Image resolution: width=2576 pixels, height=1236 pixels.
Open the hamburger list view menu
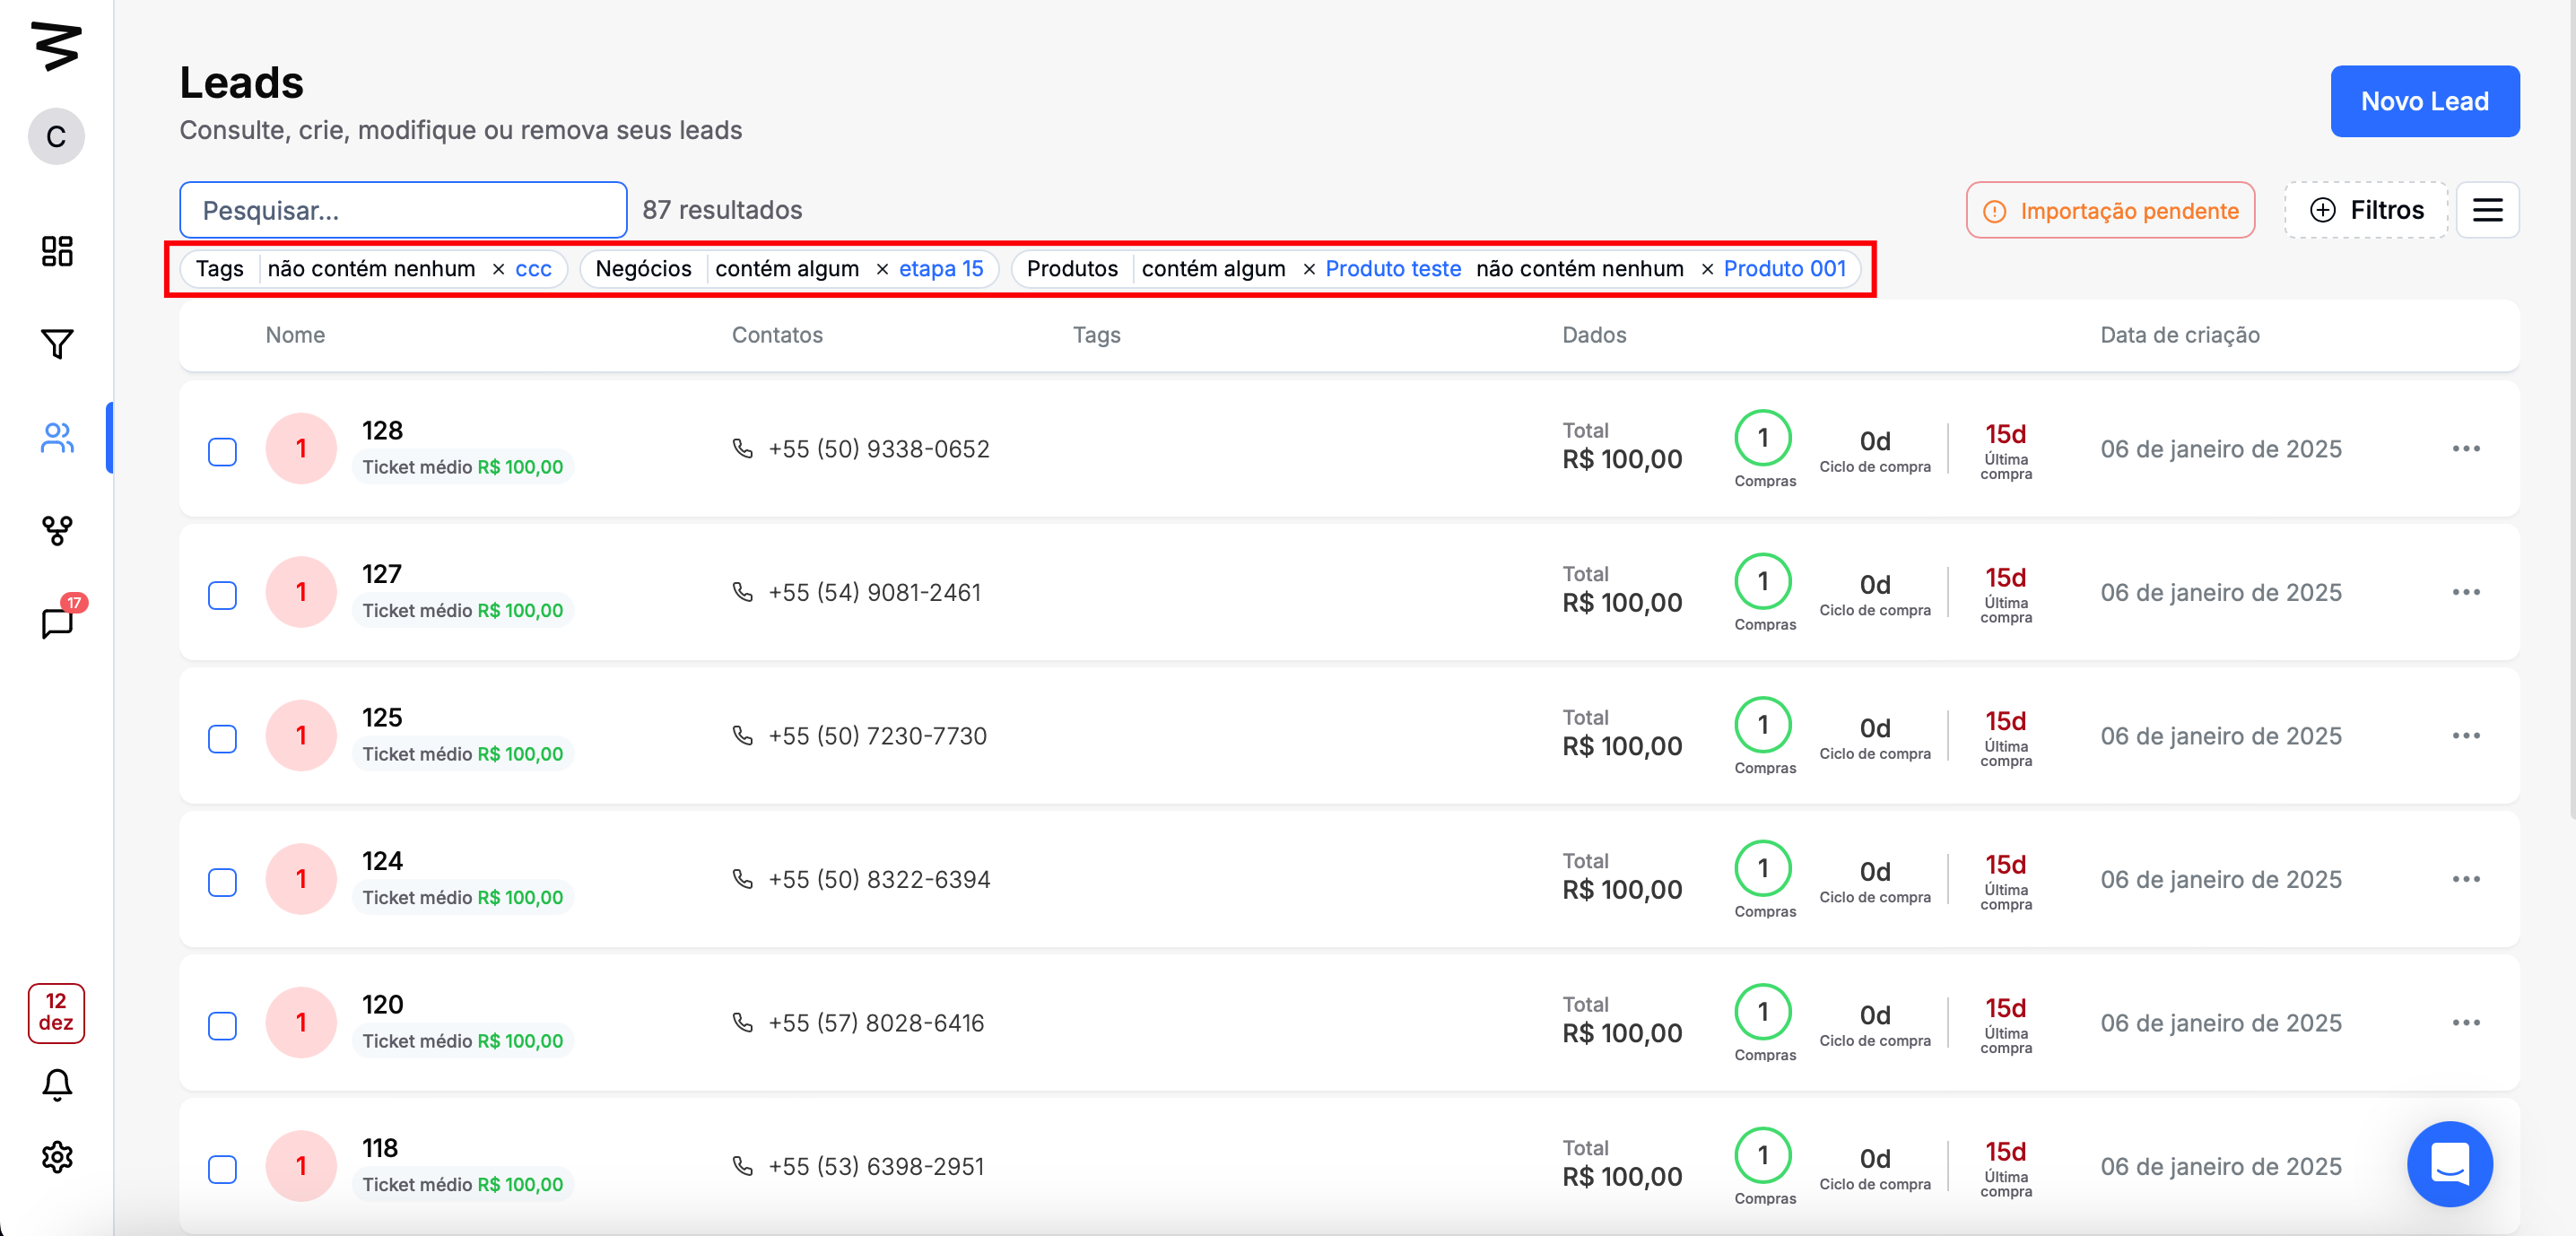pos(2487,210)
